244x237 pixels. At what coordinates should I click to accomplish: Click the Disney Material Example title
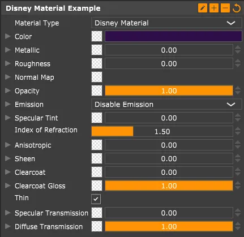tap(53, 8)
